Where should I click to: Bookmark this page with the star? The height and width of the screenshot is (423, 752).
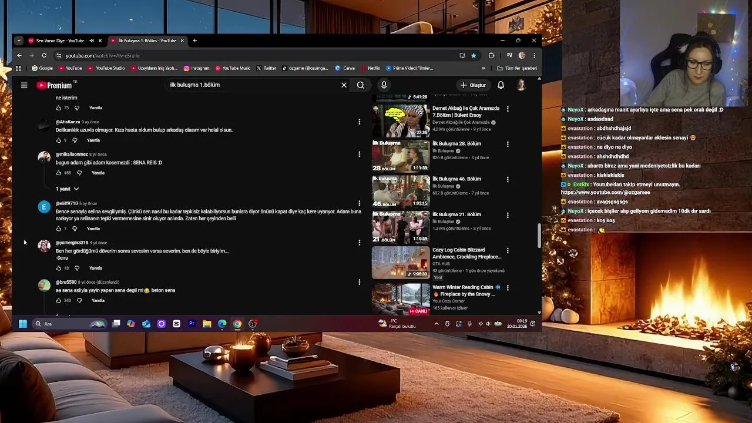point(474,55)
